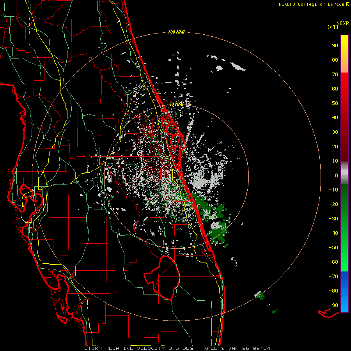Screen dimensions: 351x351
Task: Click the -30 knot scale value
Action: click(333, 219)
